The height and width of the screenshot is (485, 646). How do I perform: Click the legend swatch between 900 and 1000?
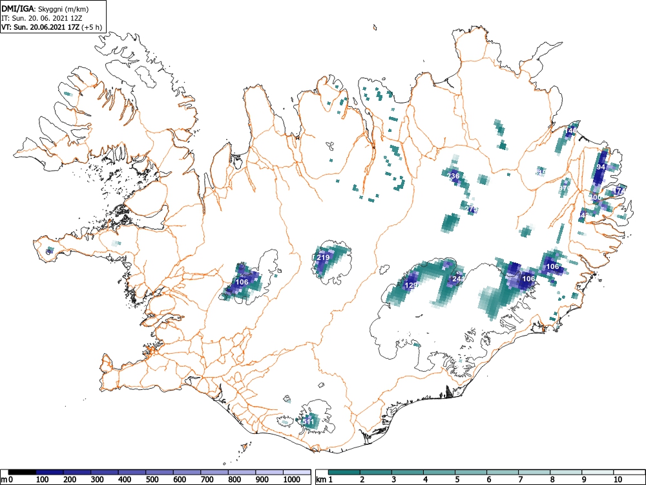269,472
